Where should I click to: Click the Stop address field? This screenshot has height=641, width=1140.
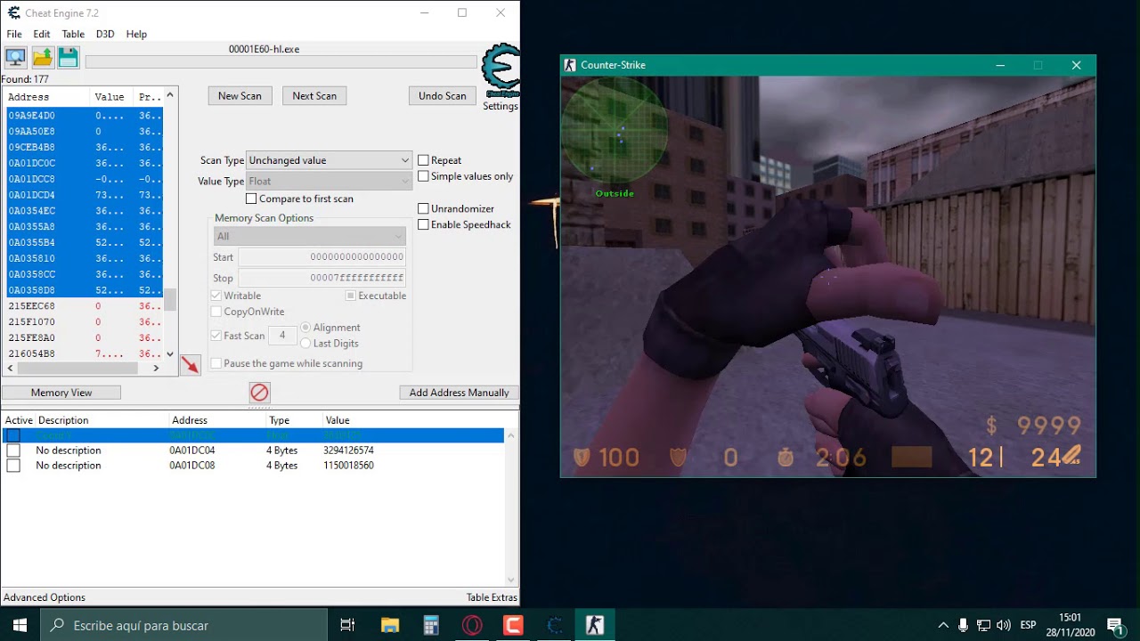point(322,278)
